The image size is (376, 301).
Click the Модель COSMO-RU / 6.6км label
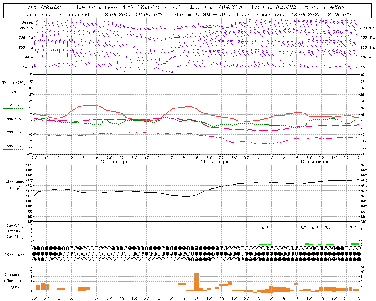click(x=212, y=14)
